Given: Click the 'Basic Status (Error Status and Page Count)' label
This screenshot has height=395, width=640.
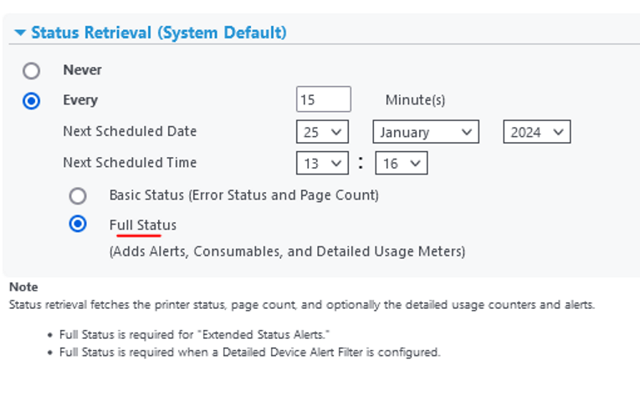Looking at the screenshot, I should (x=243, y=195).
